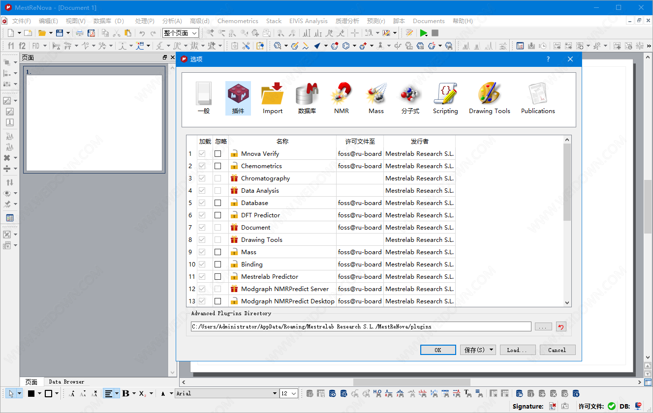This screenshot has width=653, height=413.
Task: Open the font size 12 dropdown
Action: [x=289, y=393]
